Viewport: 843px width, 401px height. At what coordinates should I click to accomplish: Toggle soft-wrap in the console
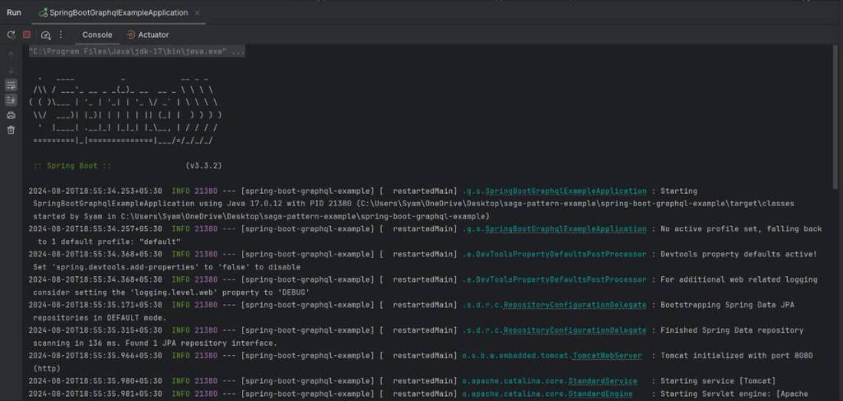click(11, 85)
